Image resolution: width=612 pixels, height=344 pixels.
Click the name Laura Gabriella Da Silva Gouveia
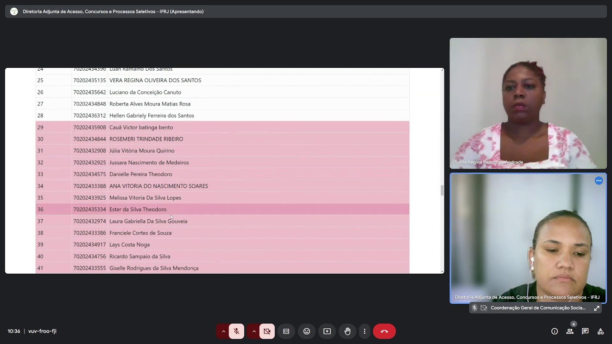(148, 221)
